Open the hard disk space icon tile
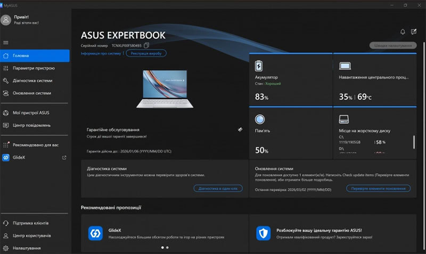This screenshot has width=426, height=254. pos(344,119)
